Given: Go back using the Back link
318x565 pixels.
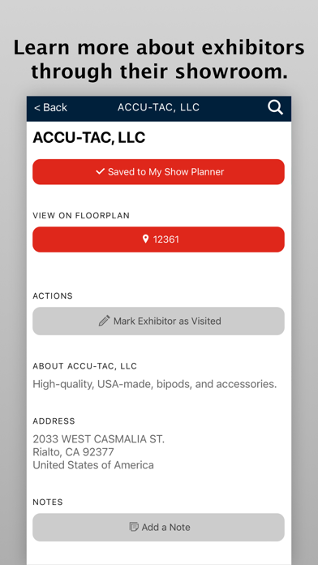Looking at the screenshot, I should (x=50, y=107).
